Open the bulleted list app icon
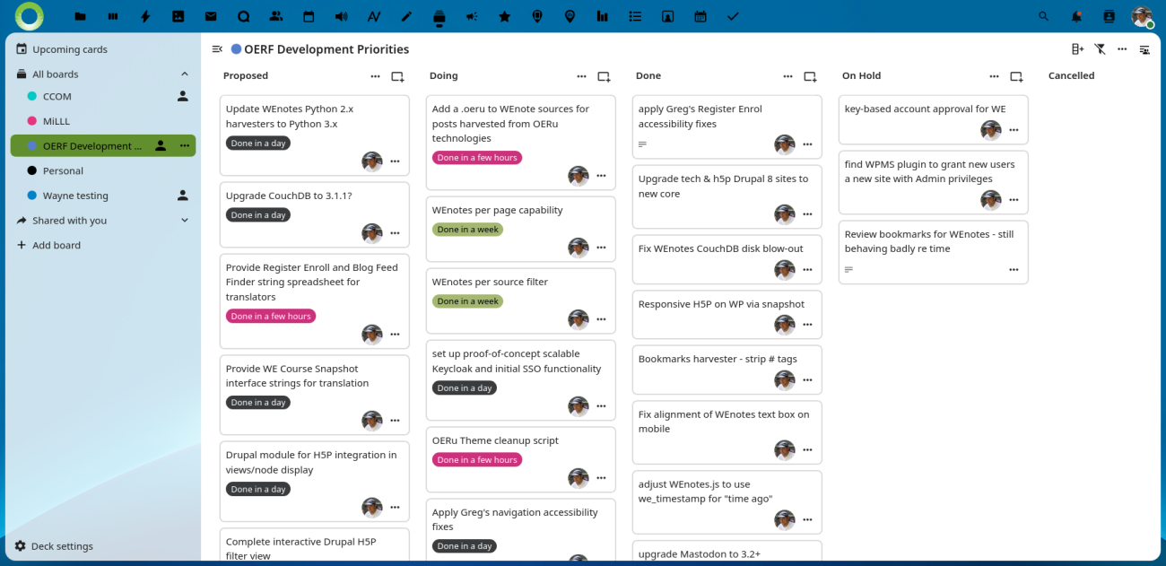Viewport: 1166px width, 566px height. [635, 16]
